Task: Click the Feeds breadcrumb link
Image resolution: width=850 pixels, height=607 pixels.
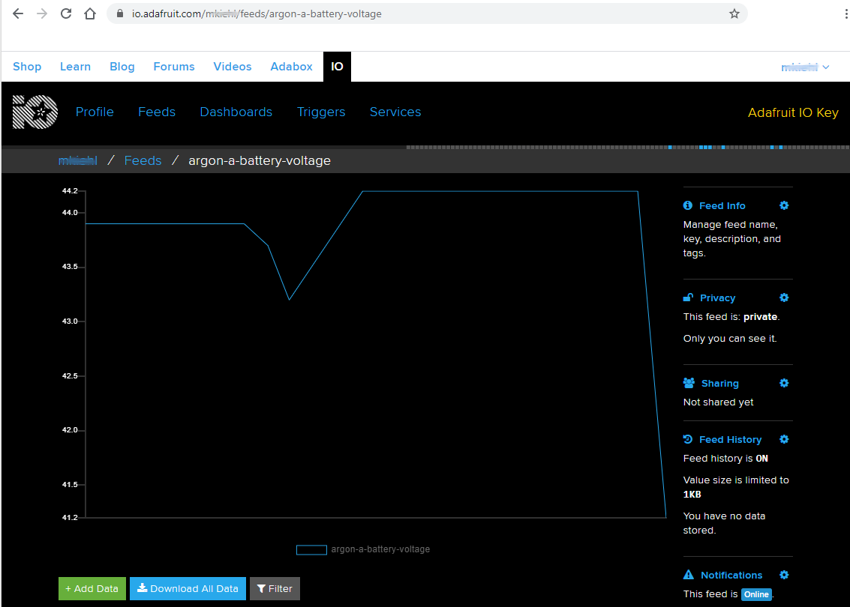Action: [x=143, y=161]
